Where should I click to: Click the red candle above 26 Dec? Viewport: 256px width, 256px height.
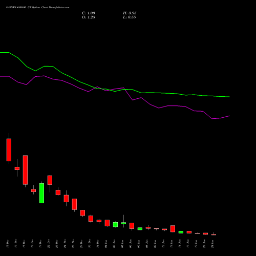(74, 204)
